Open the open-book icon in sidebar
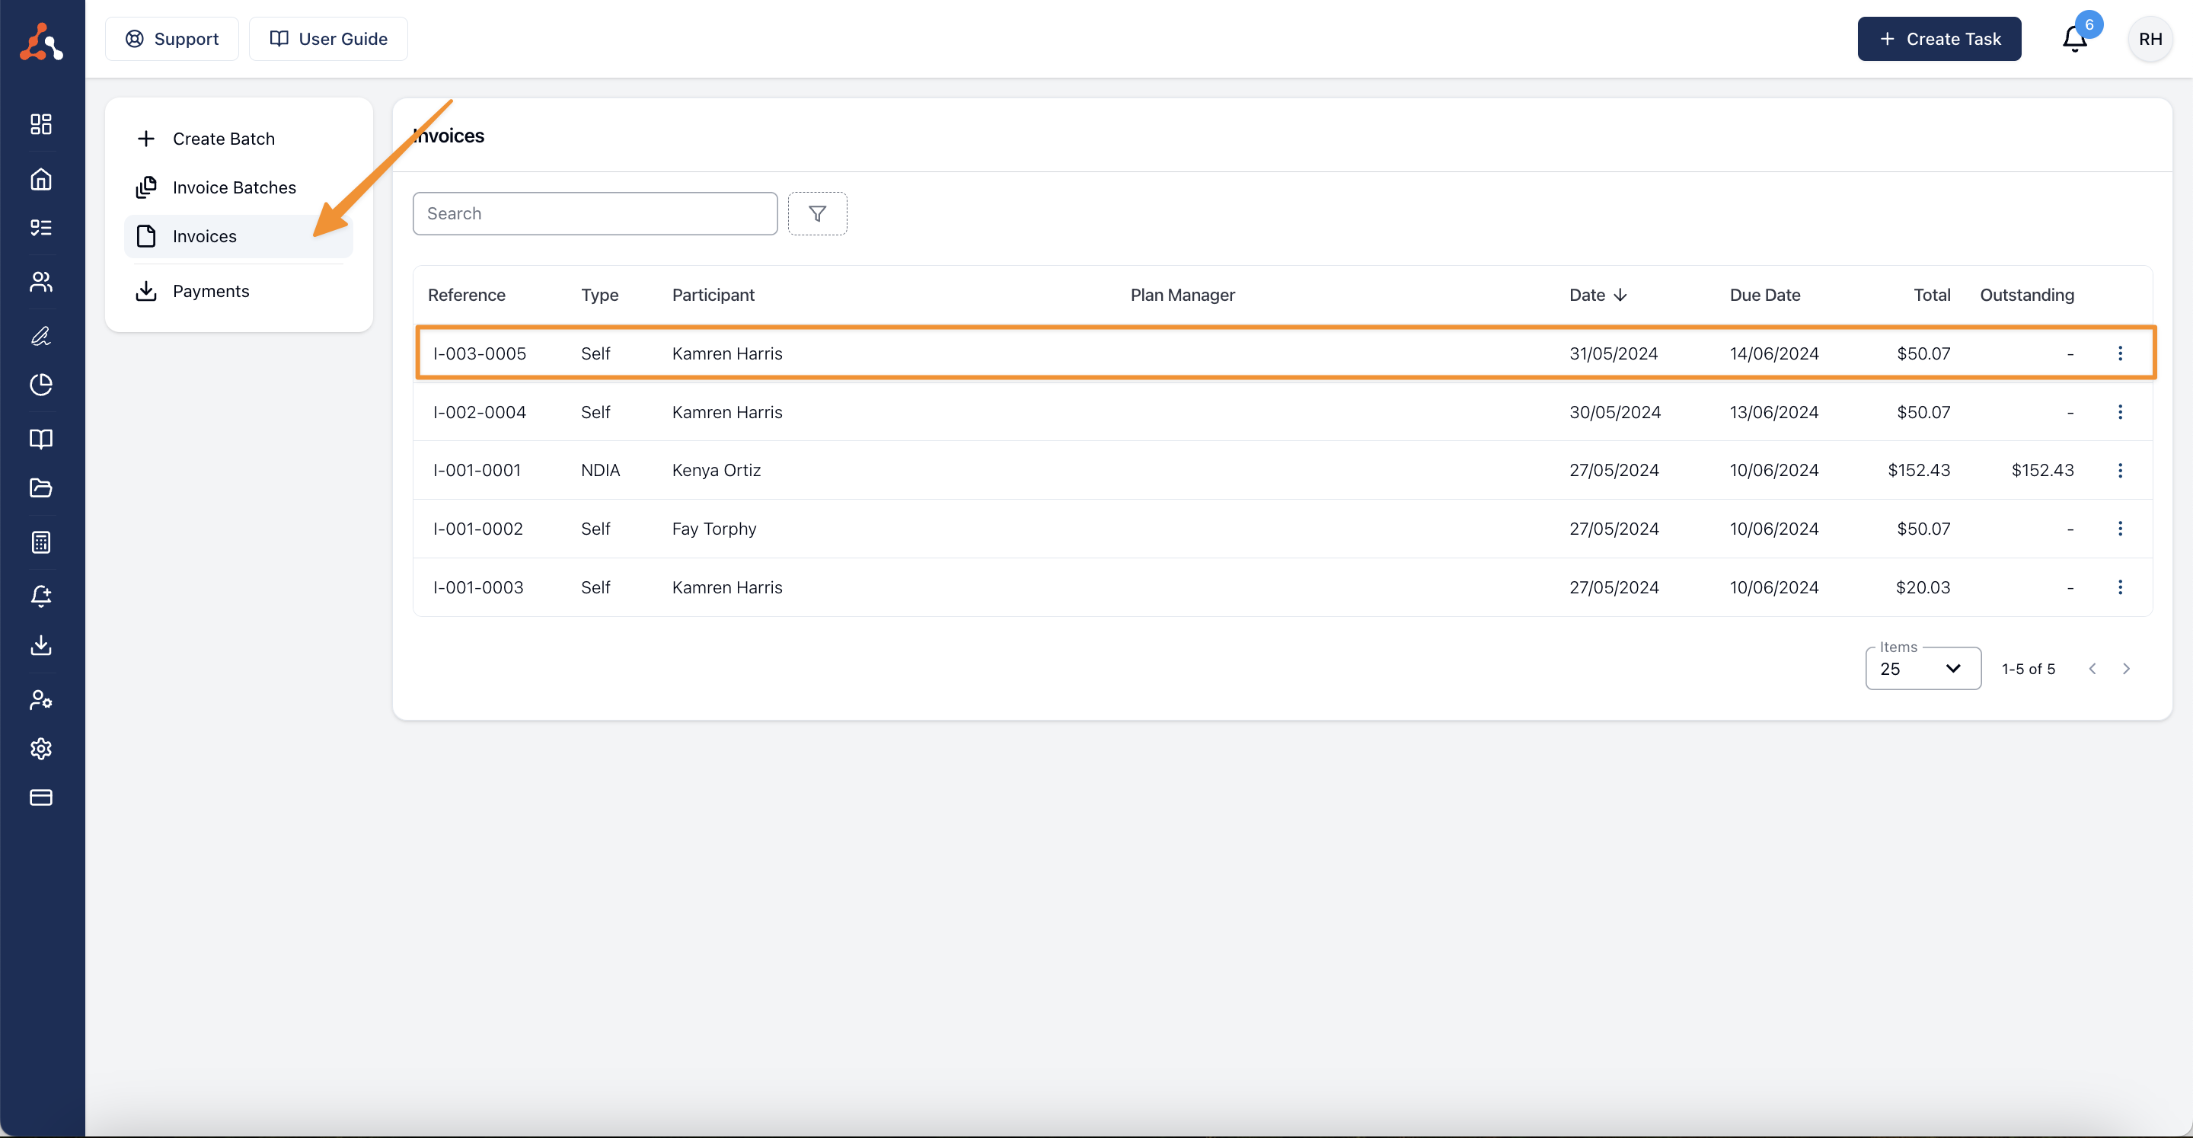Image resolution: width=2193 pixels, height=1138 pixels. click(x=41, y=439)
